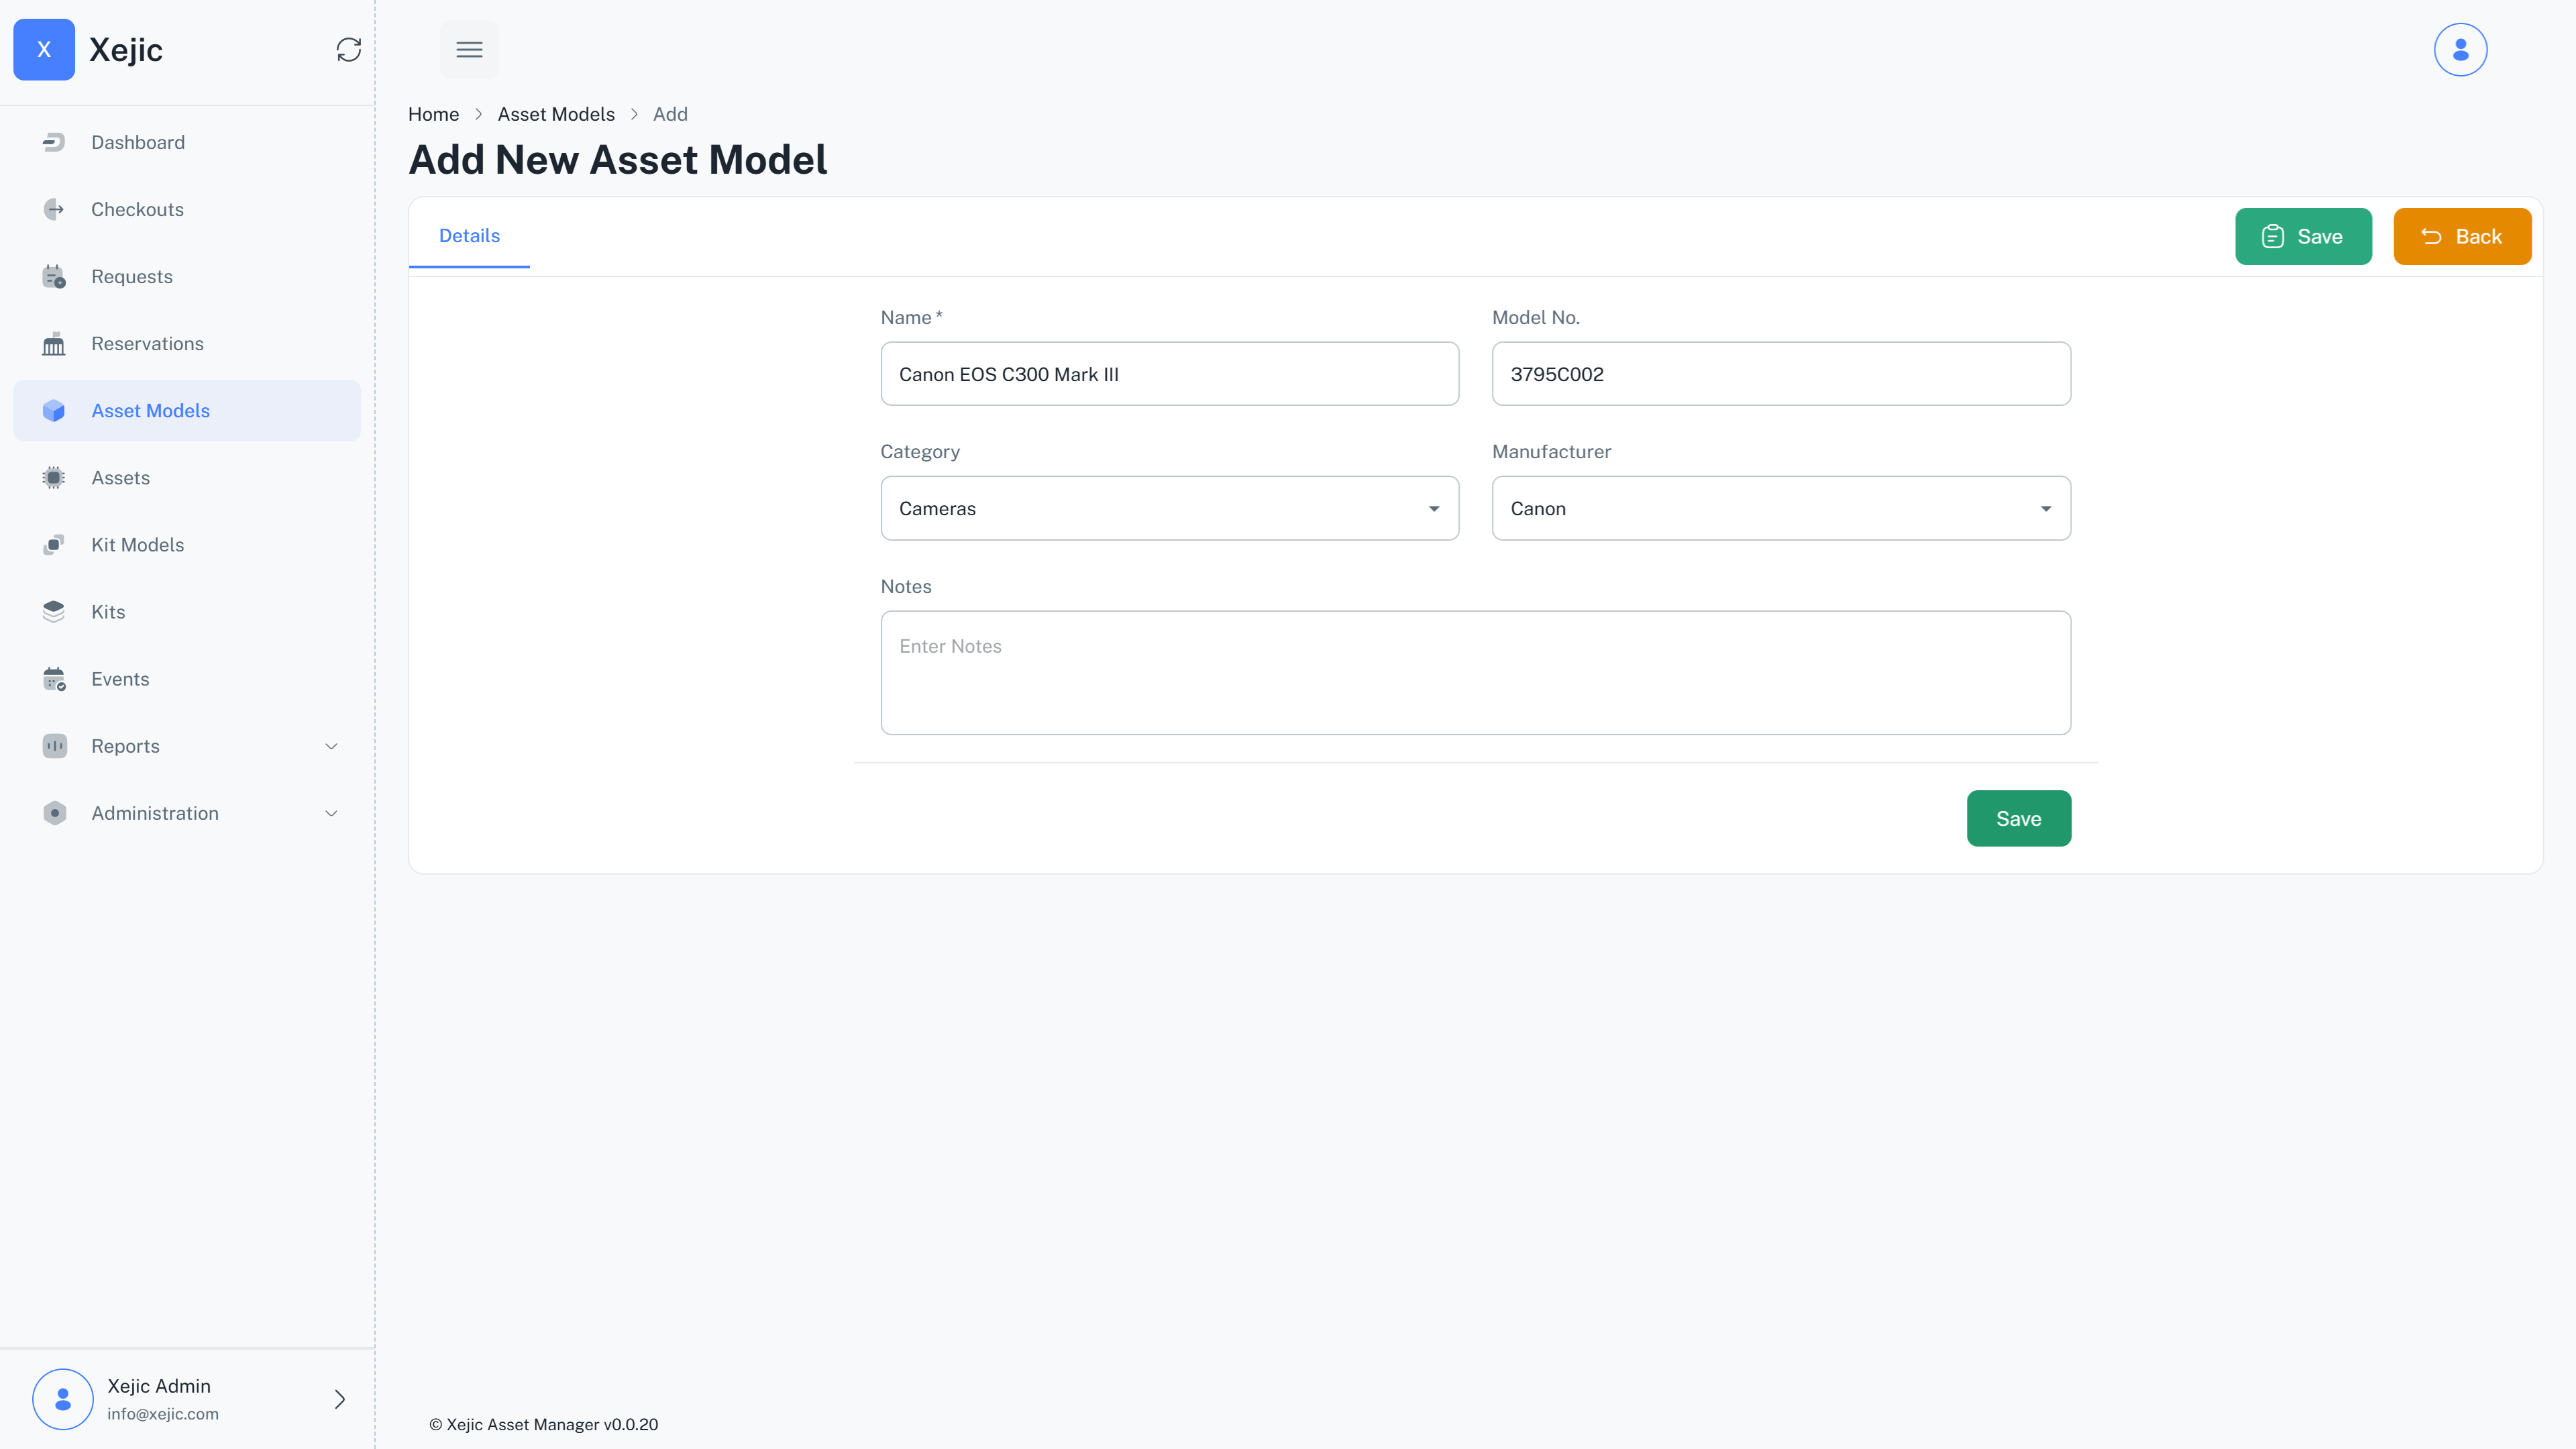Click the orange Back button
2576x1449 pixels.
(2462, 236)
